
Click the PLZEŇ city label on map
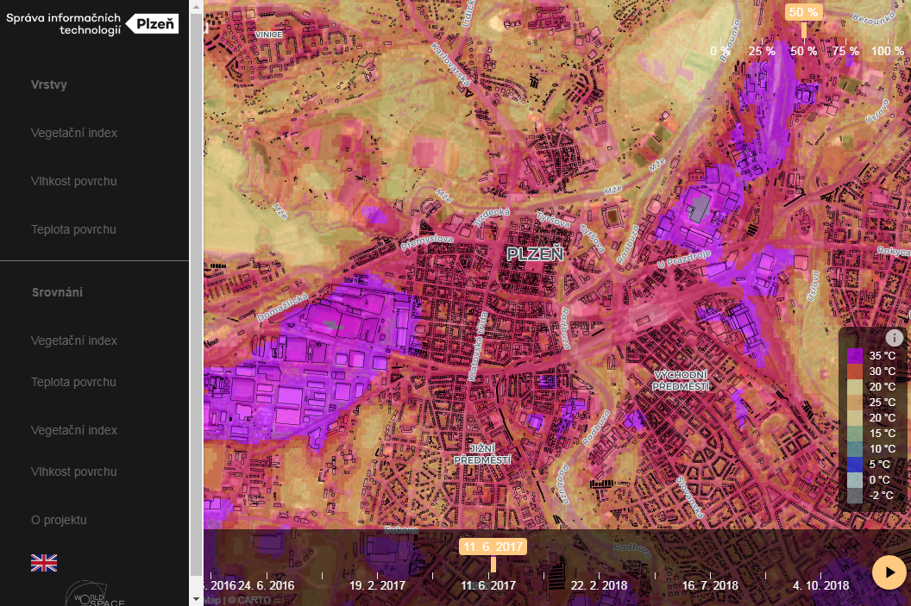[535, 253]
